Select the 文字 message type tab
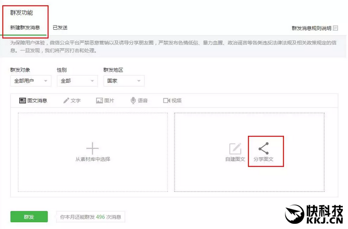 (x=72, y=100)
